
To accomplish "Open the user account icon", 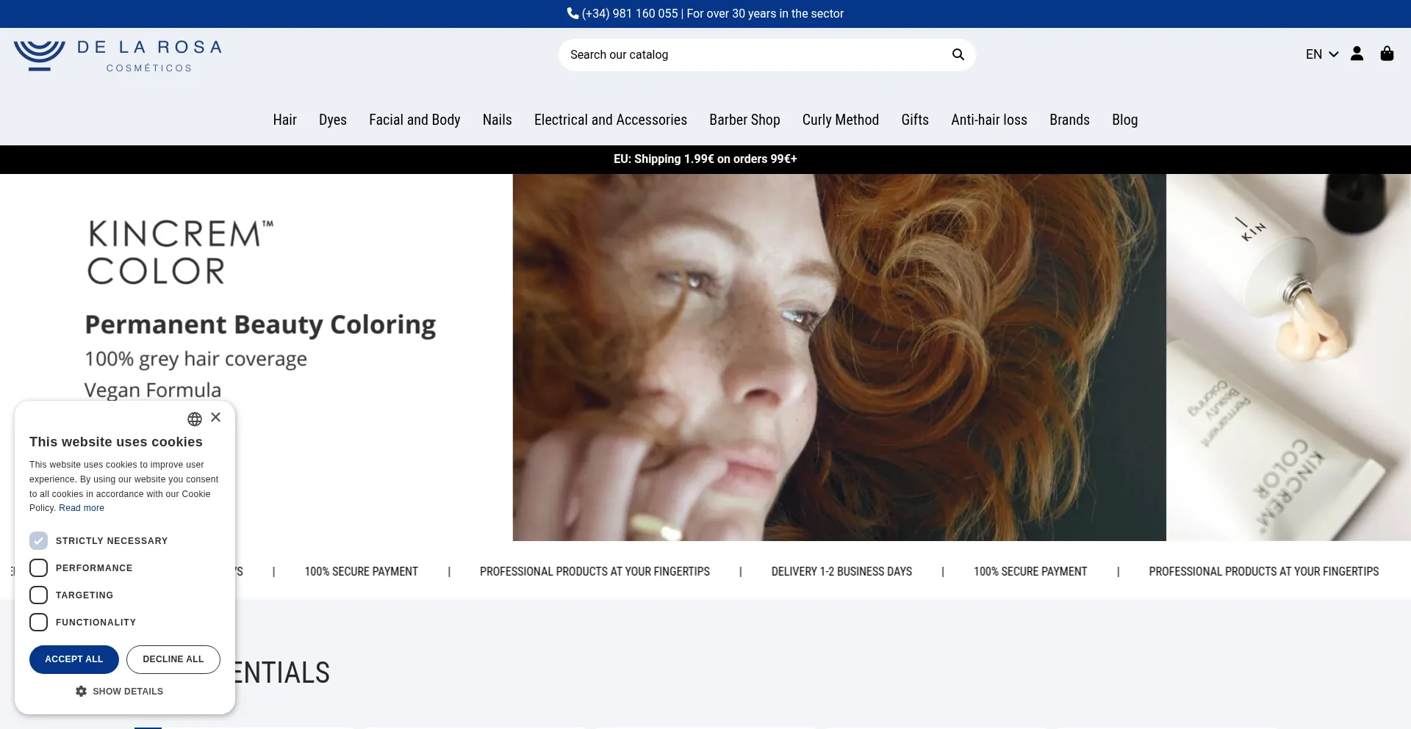I will (1357, 54).
